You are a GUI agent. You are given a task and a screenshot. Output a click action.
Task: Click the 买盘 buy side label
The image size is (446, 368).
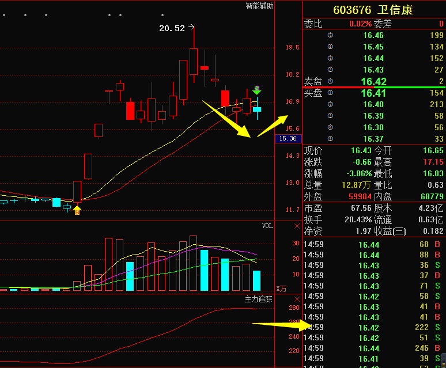313,93
